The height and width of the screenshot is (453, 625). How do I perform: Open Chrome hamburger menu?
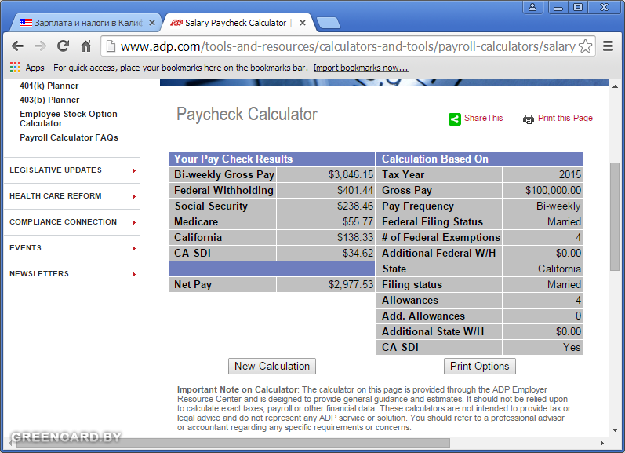[608, 46]
